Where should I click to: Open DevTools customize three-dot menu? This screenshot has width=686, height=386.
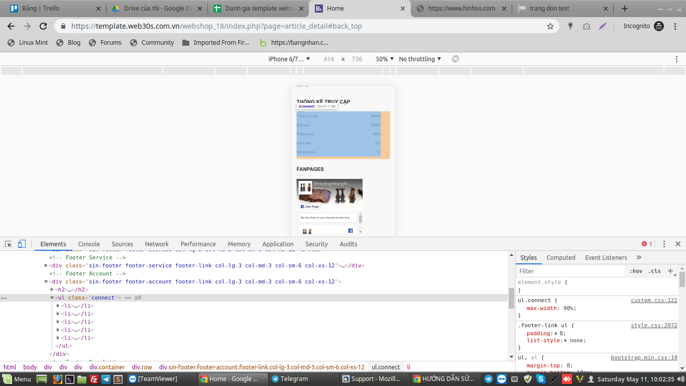coord(664,244)
